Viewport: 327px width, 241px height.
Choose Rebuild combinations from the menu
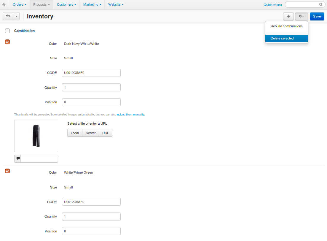[x=287, y=26]
